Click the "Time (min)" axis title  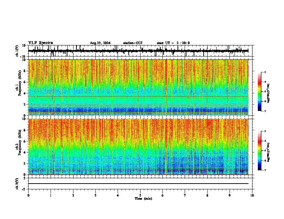click(x=143, y=199)
